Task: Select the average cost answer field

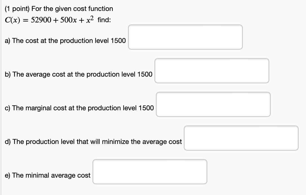Action: (212, 71)
